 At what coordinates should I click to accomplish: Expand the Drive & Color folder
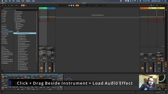pos(14,13)
